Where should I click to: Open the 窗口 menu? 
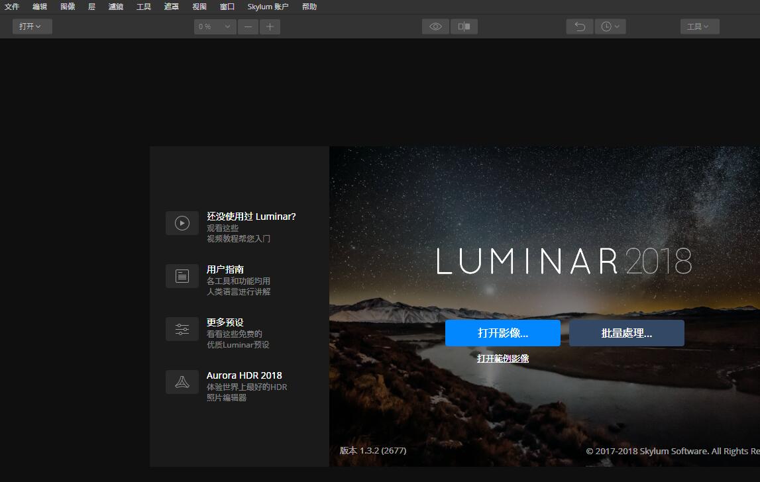[227, 7]
